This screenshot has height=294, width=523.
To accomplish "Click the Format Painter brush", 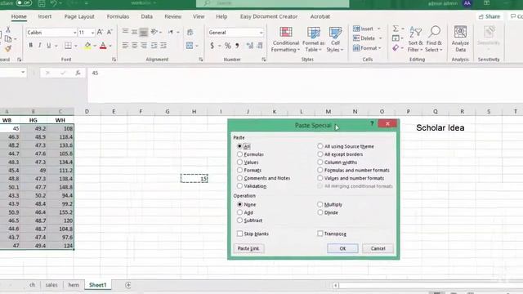I will [8, 49].
